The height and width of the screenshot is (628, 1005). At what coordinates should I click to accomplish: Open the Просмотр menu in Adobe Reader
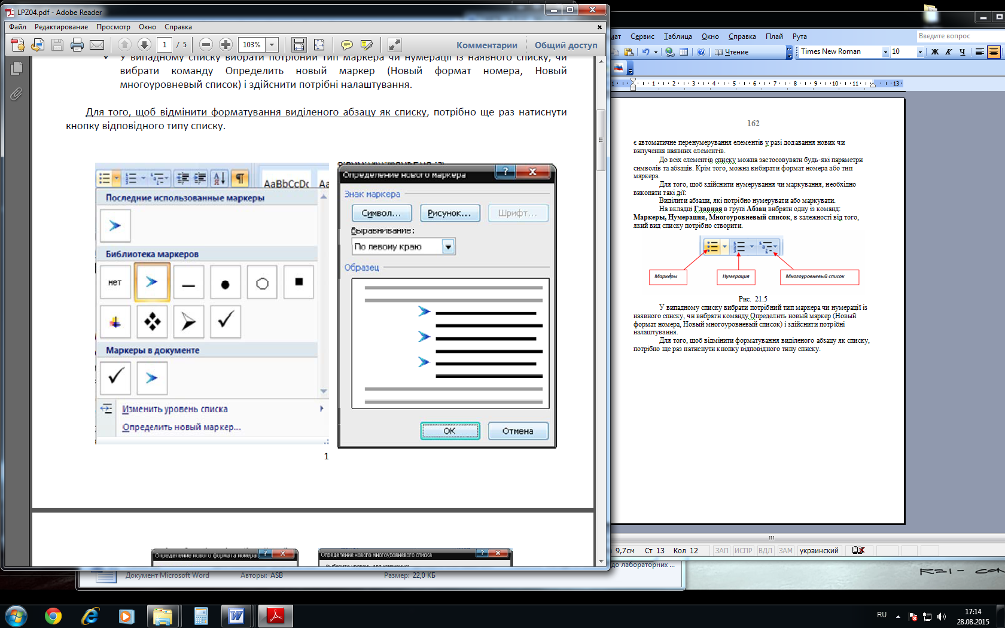113,27
